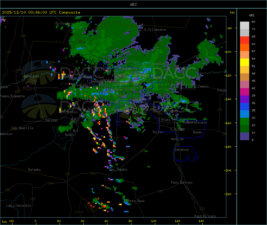Click the 'Soitue' place label
Image resolution: width=267 pixels, height=225 pixels.
point(158,132)
